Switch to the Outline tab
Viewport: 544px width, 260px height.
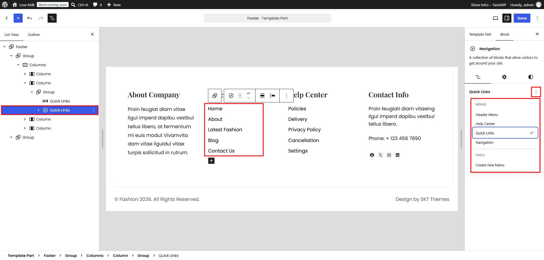click(34, 35)
